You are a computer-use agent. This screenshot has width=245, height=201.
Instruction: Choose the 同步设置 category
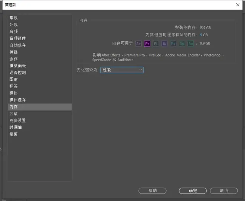[40, 121]
